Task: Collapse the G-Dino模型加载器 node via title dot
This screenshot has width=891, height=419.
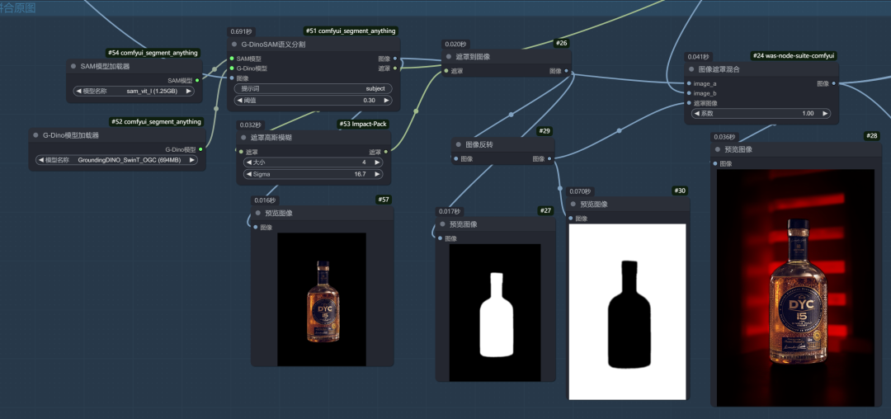Action: [35, 136]
